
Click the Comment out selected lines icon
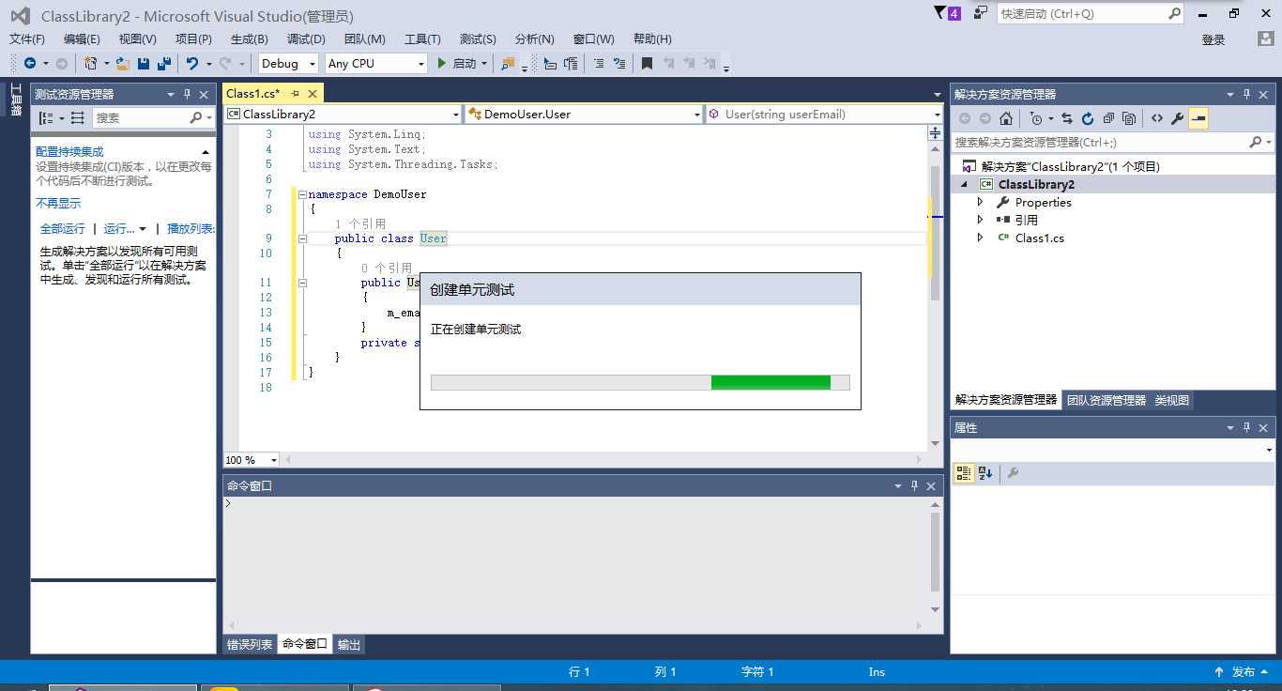click(x=598, y=63)
